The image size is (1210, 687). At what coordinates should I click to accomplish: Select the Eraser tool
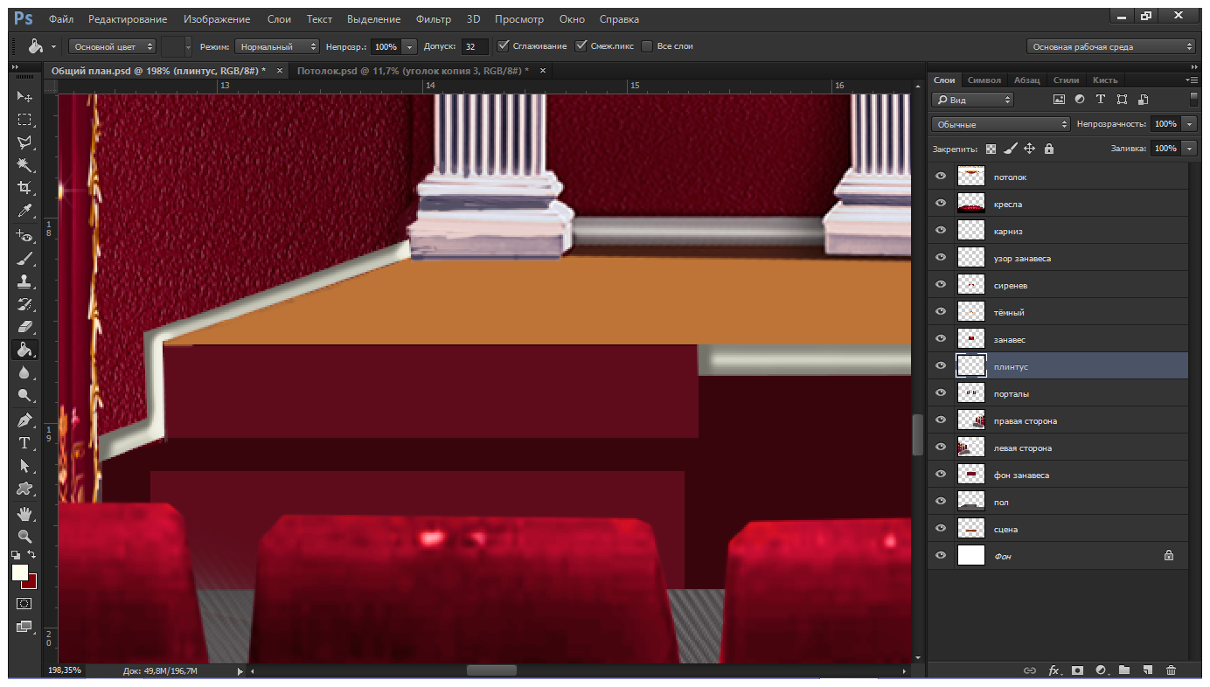point(24,327)
